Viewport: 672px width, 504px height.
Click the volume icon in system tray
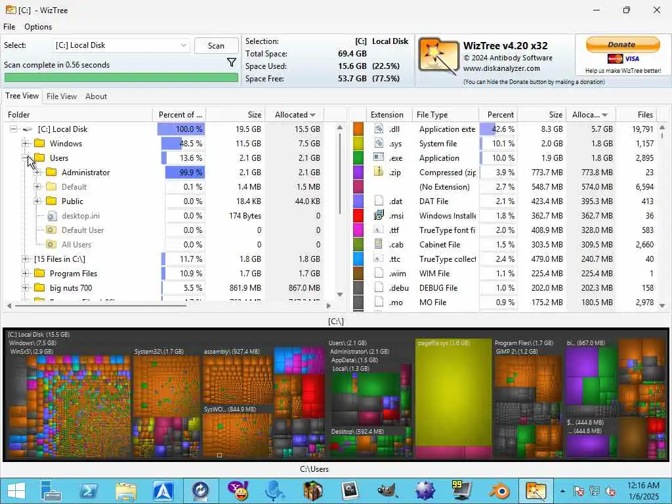coord(610,491)
